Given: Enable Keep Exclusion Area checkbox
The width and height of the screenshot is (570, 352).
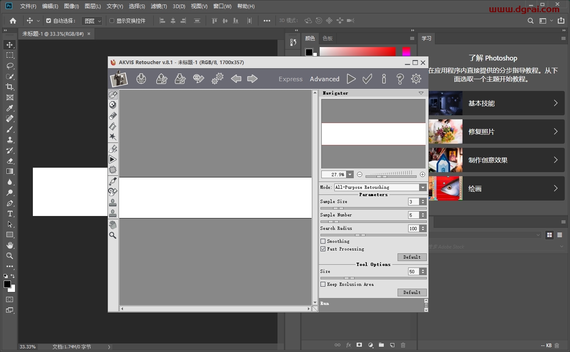Looking at the screenshot, I should pyautogui.click(x=323, y=284).
